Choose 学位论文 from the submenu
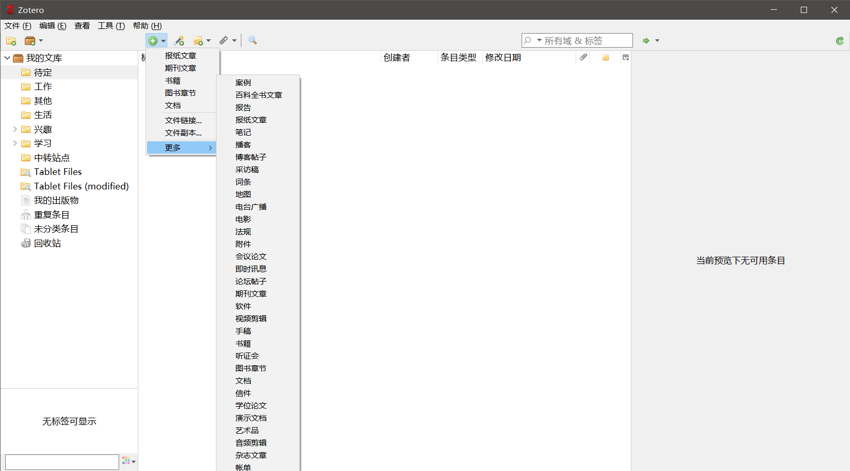850x471 pixels. coord(251,406)
